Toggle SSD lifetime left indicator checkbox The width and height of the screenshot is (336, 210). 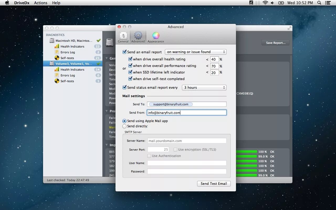[130, 72]
